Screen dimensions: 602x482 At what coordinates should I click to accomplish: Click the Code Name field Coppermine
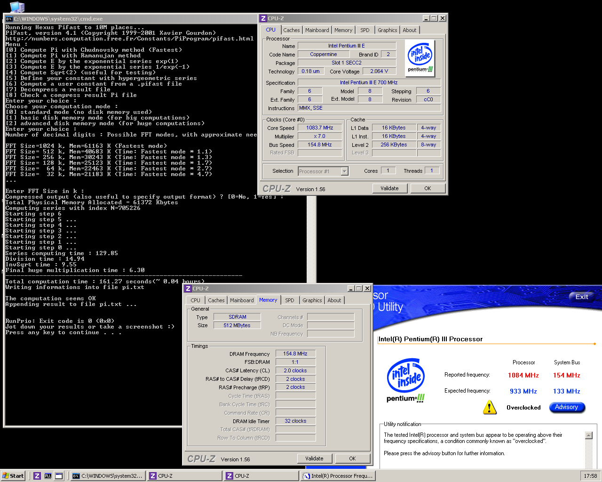[x=324, y=55]
